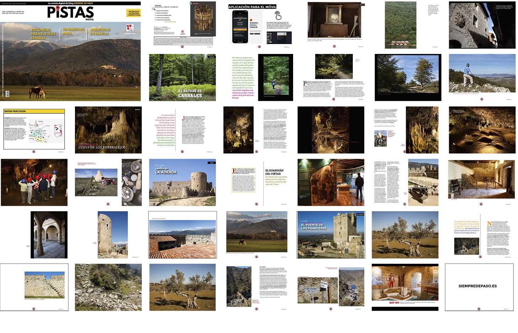Click the barcode on the cover
The height and width of the screenshot is (333, 518).
tap(7, 94)
